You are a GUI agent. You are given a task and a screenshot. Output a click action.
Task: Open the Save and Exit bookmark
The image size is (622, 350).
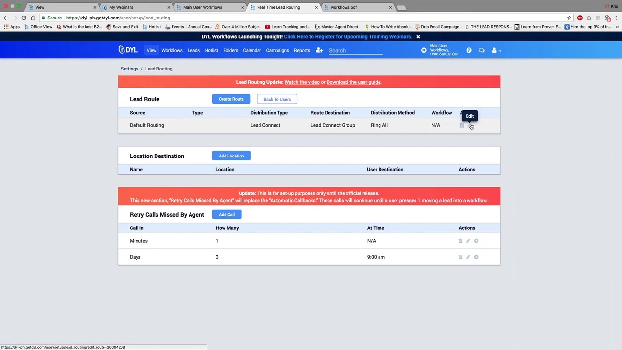pyautogui.click(x=122, y=27)
